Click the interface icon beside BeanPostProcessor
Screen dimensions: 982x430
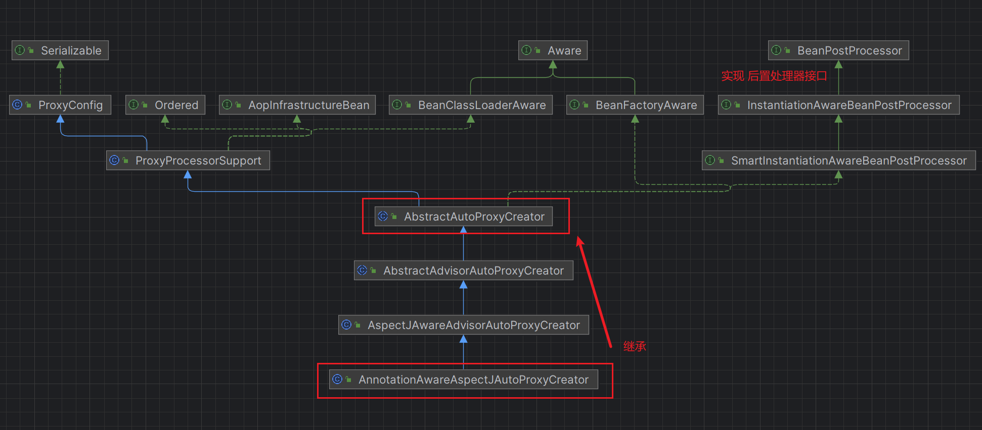[776, 50]
